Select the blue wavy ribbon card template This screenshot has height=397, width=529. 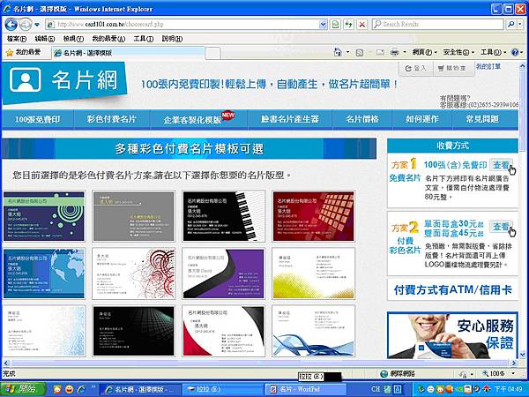313,331
